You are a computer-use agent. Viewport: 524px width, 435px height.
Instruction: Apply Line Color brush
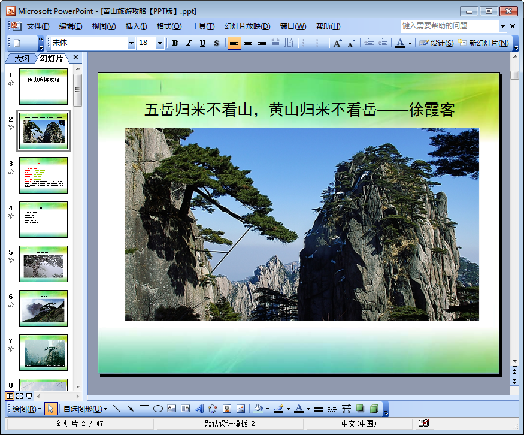click(x=278, y=409)
